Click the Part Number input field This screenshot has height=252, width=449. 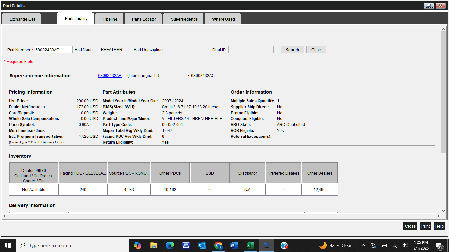click(54, 50)
